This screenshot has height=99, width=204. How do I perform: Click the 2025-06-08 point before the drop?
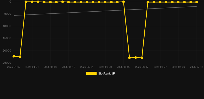[x=123, y=2]
